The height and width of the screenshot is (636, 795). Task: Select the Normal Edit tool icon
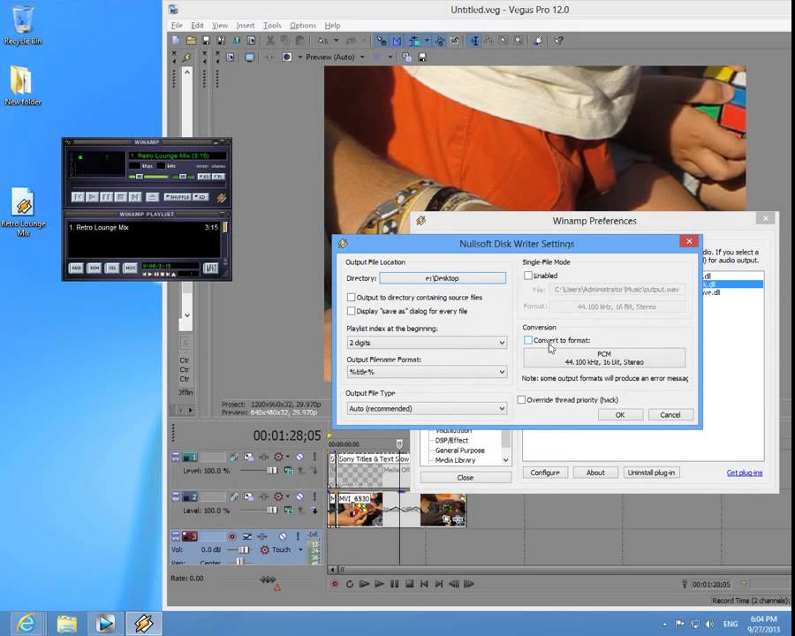474,41
